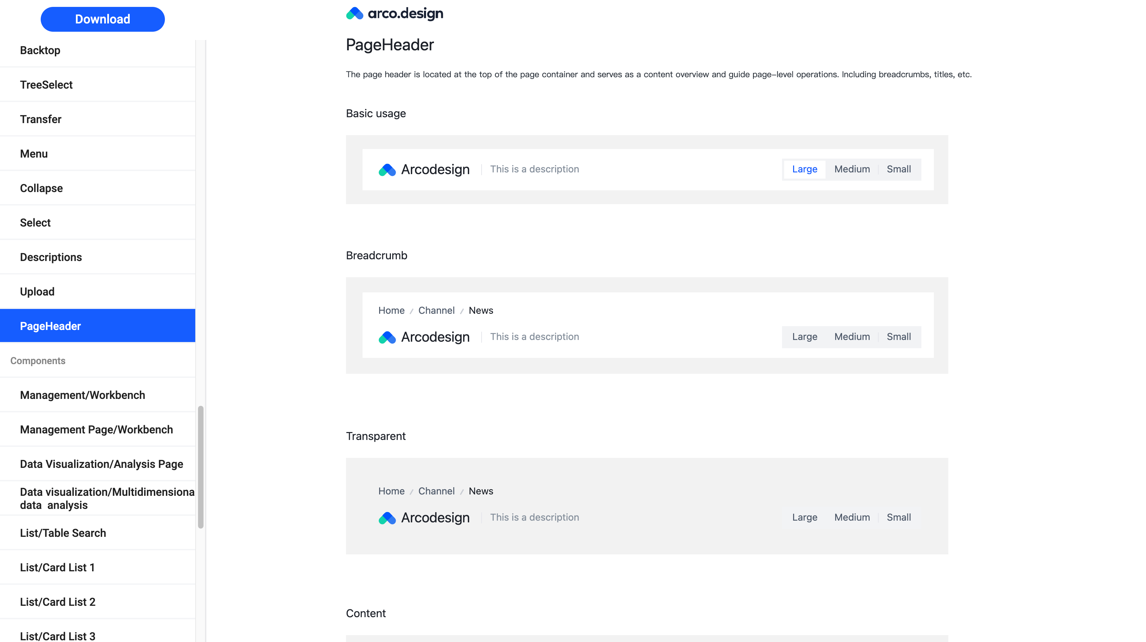Click the sidebar vertical scrollbar thumb
The image size is (1146, 642).
[x=201, y=467]
